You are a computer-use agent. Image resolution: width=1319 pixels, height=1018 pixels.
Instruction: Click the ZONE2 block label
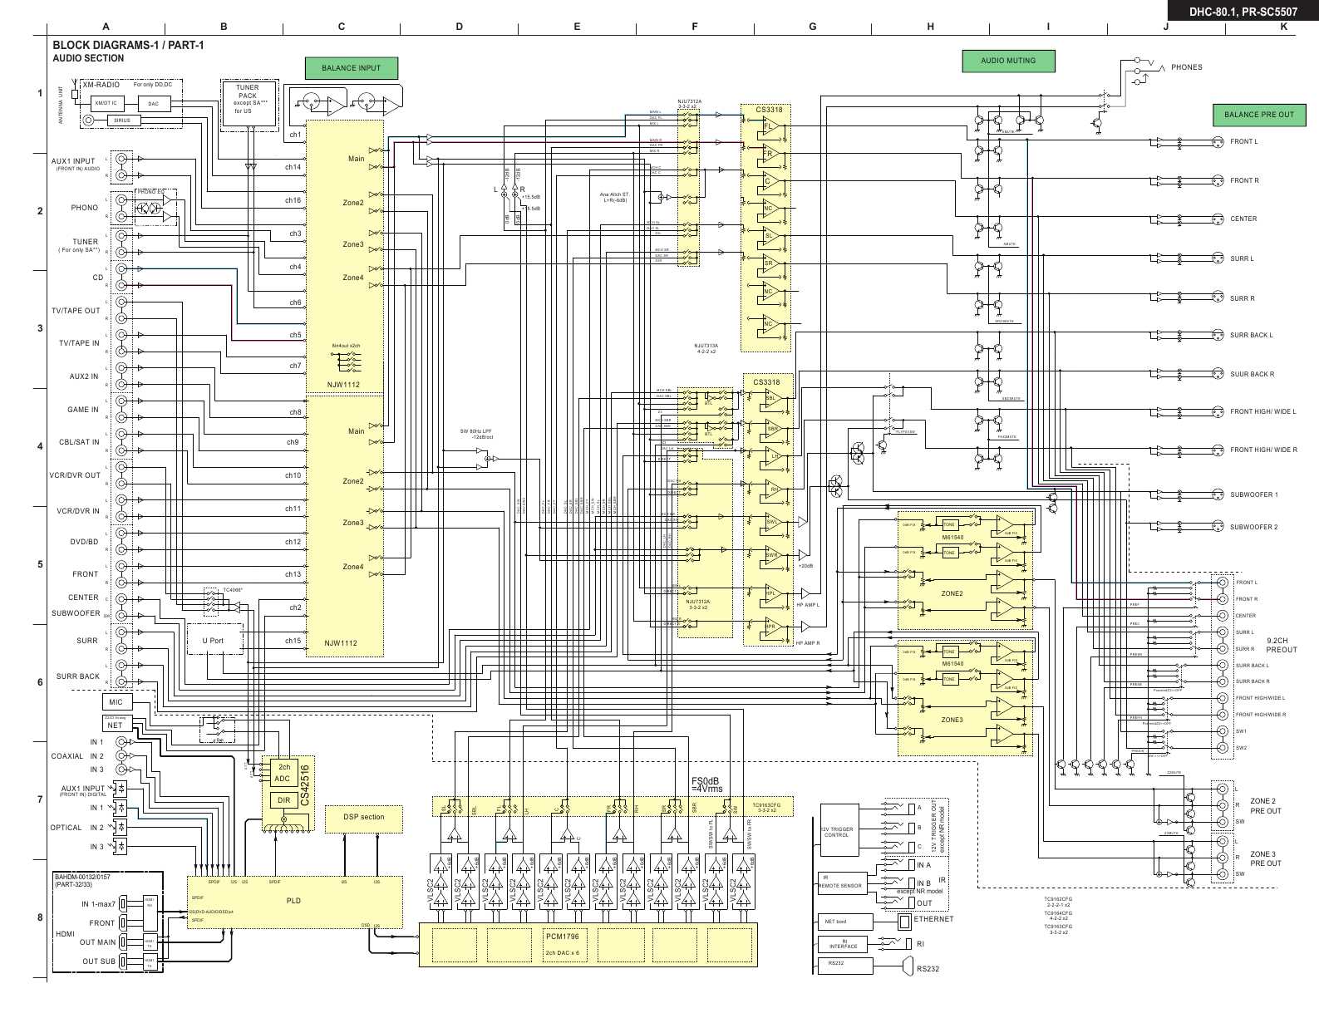tap(952, 594)
